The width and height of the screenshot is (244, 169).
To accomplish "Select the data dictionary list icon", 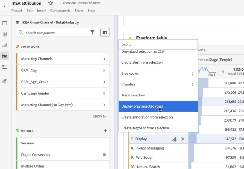I will pos(5,67).
